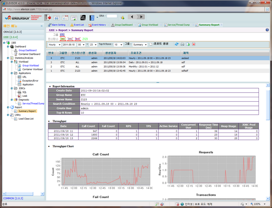
Task: Close the Summary Report tab
Action: pos(221,25)
